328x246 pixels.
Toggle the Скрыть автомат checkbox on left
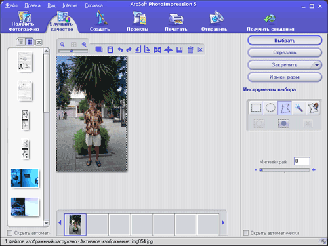click(10, 233)
